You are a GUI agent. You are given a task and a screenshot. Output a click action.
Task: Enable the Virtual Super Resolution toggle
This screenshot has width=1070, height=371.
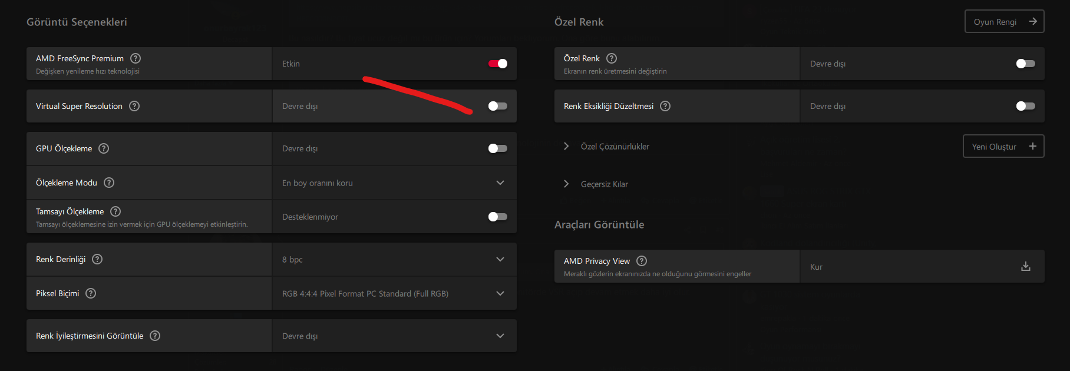[498, 106]
